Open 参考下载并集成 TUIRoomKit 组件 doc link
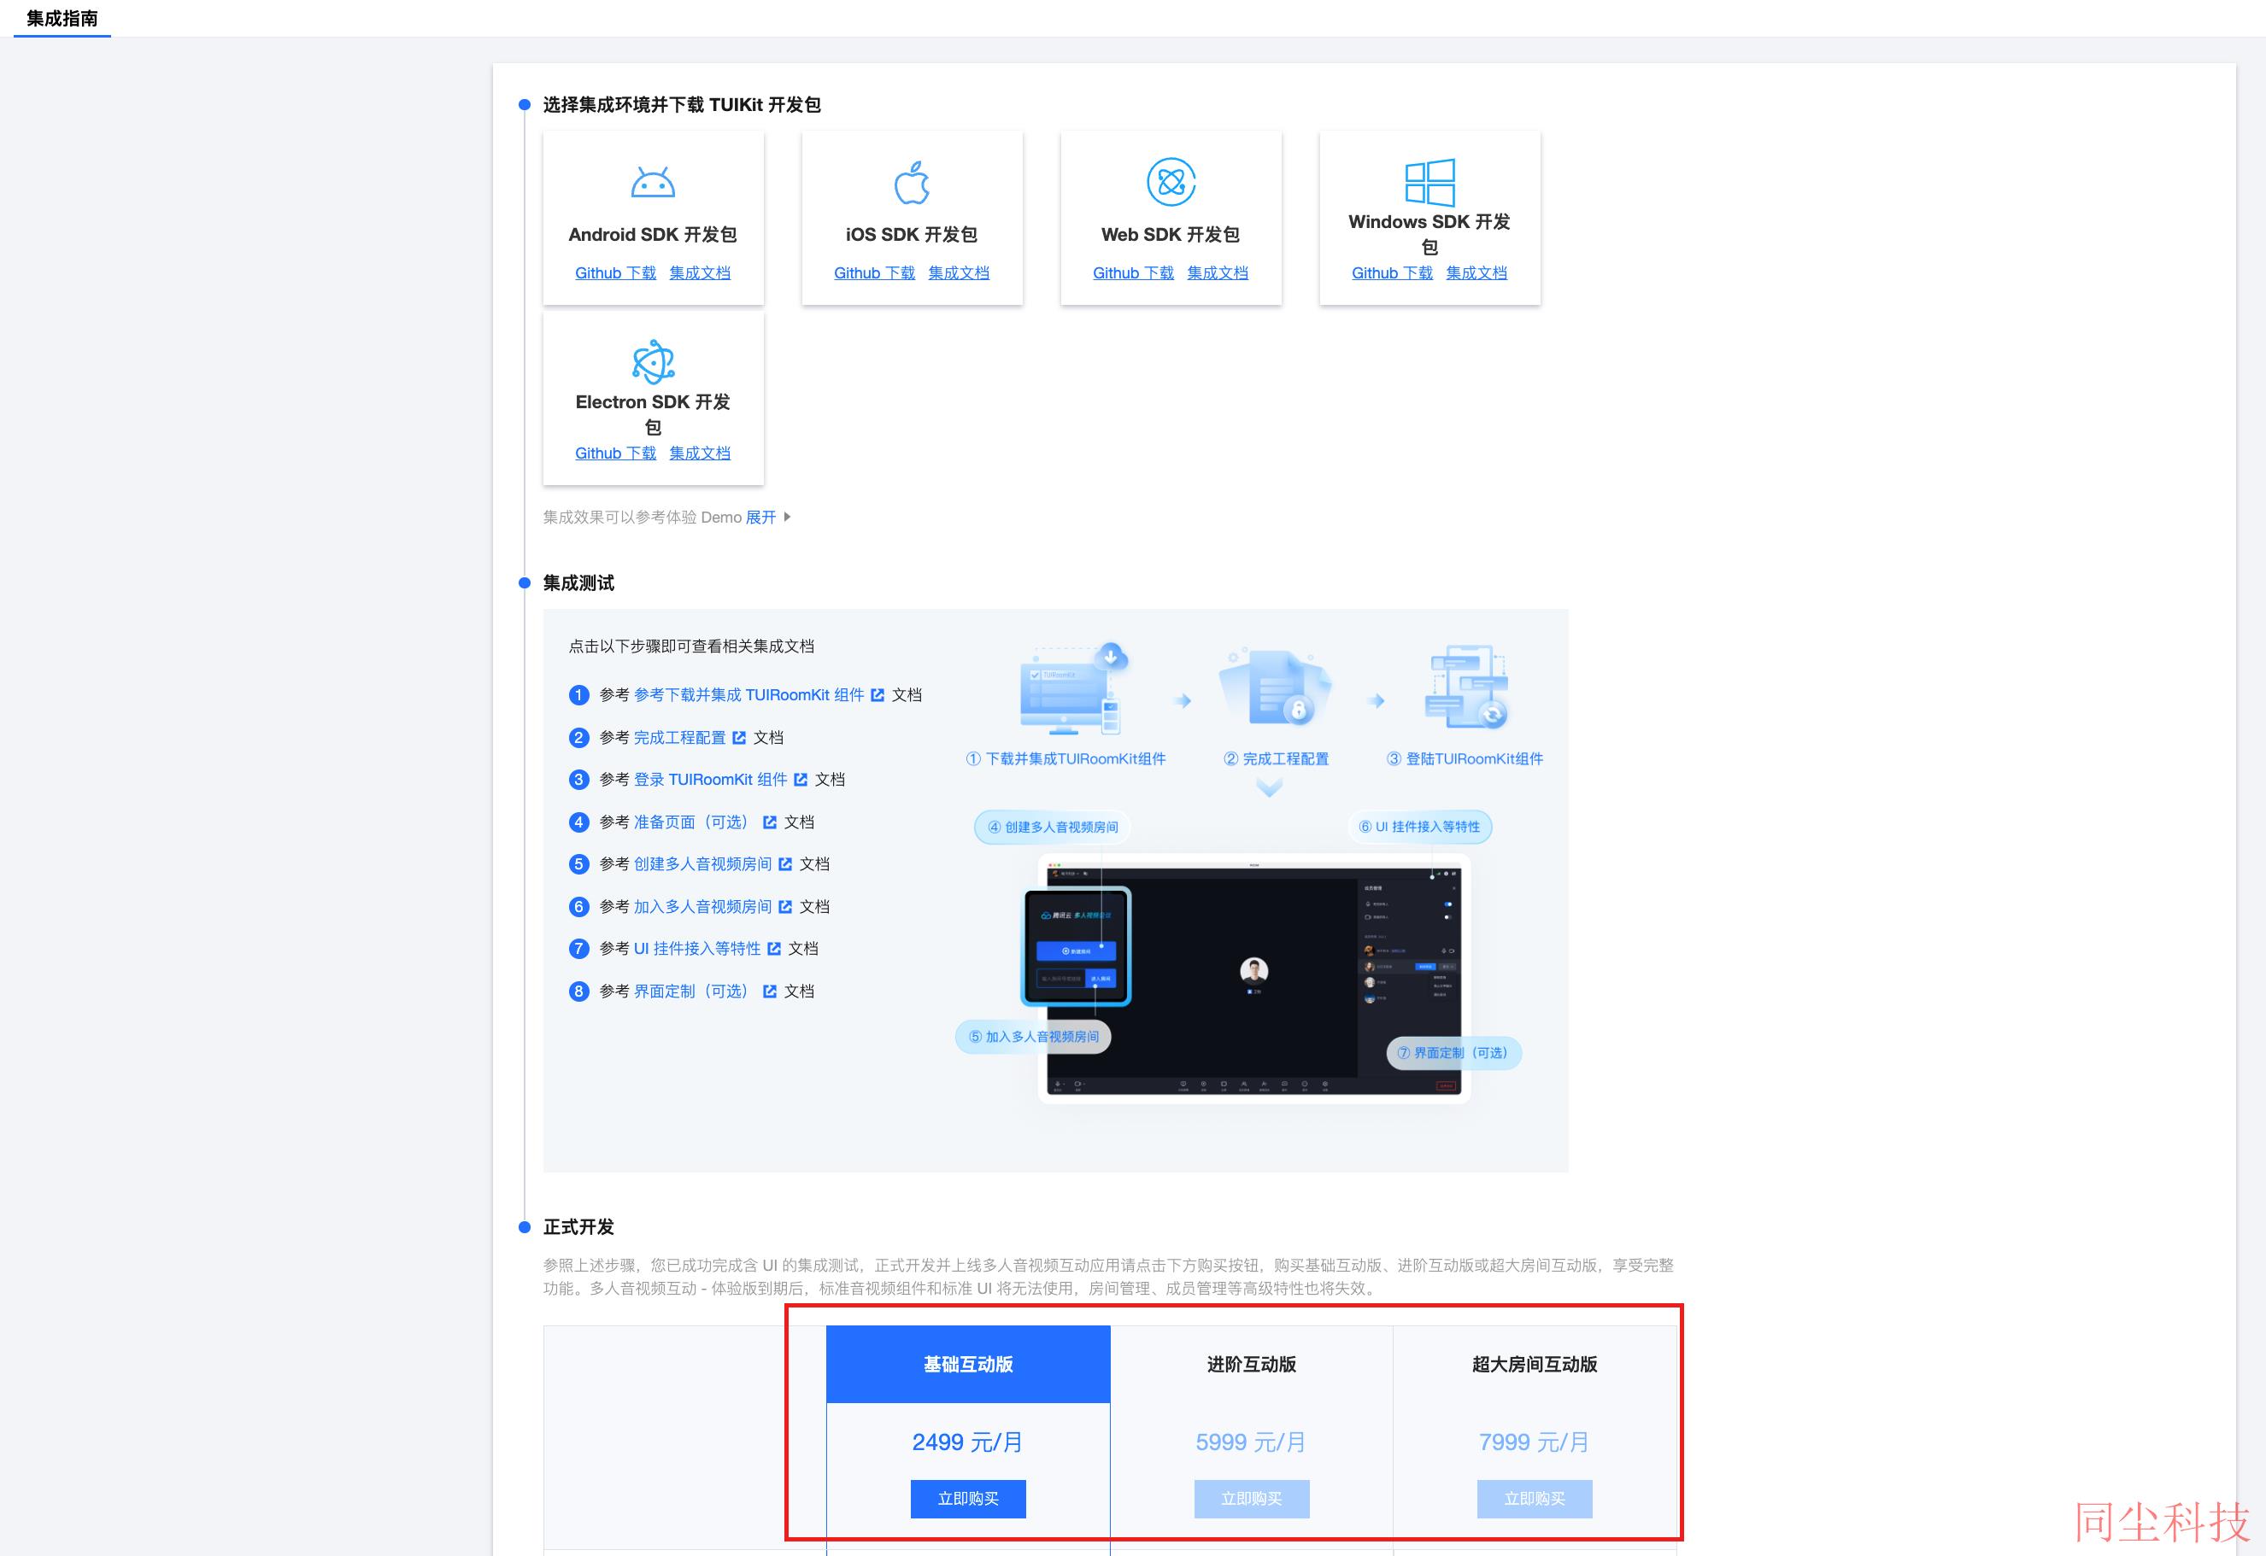The image size is (2266, 1556). click(749, 695)
